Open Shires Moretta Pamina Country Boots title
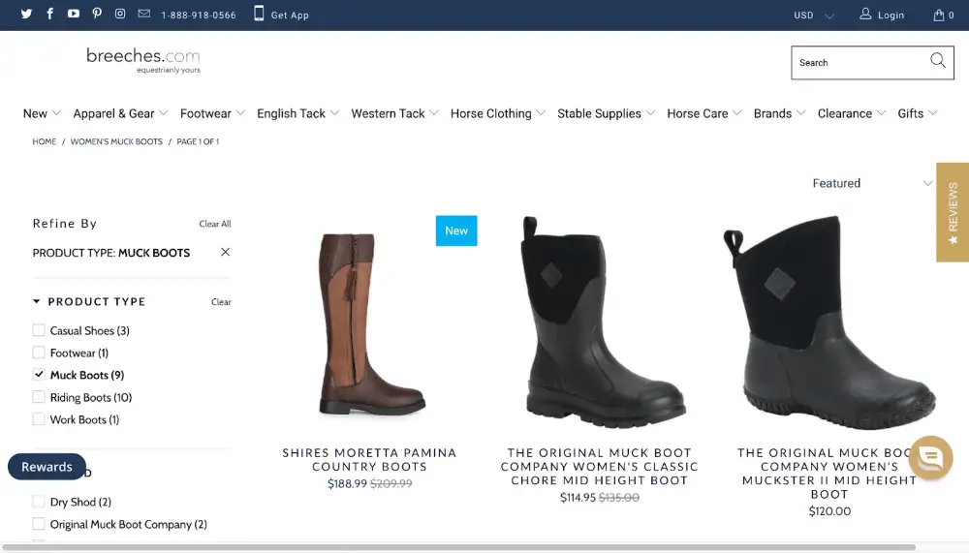 point(369,460)
